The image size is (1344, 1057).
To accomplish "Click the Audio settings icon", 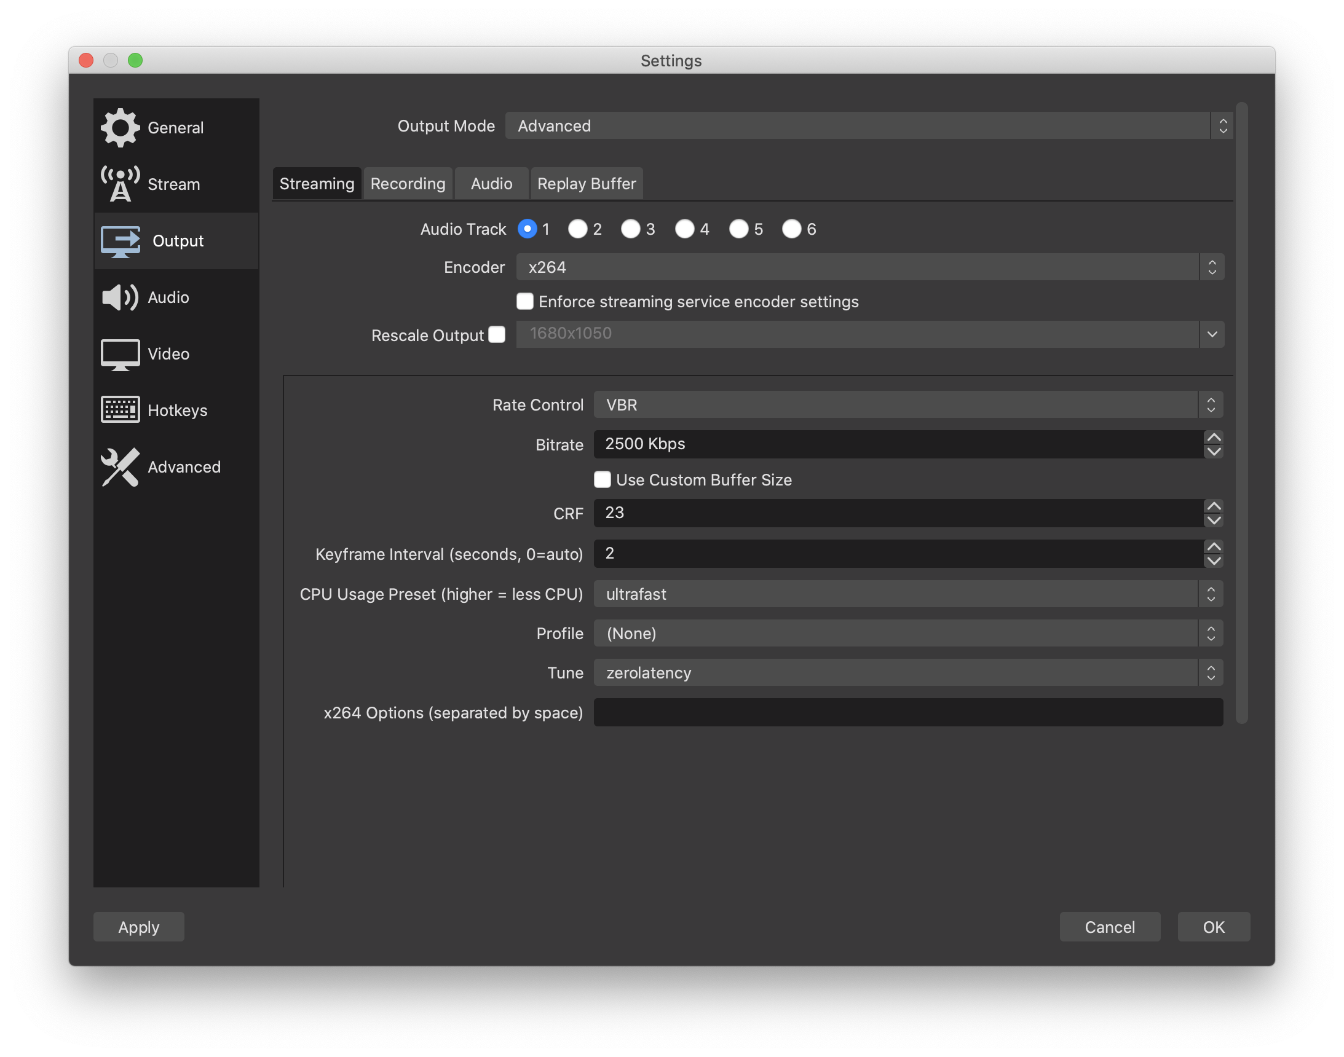I will pos(121,297).
